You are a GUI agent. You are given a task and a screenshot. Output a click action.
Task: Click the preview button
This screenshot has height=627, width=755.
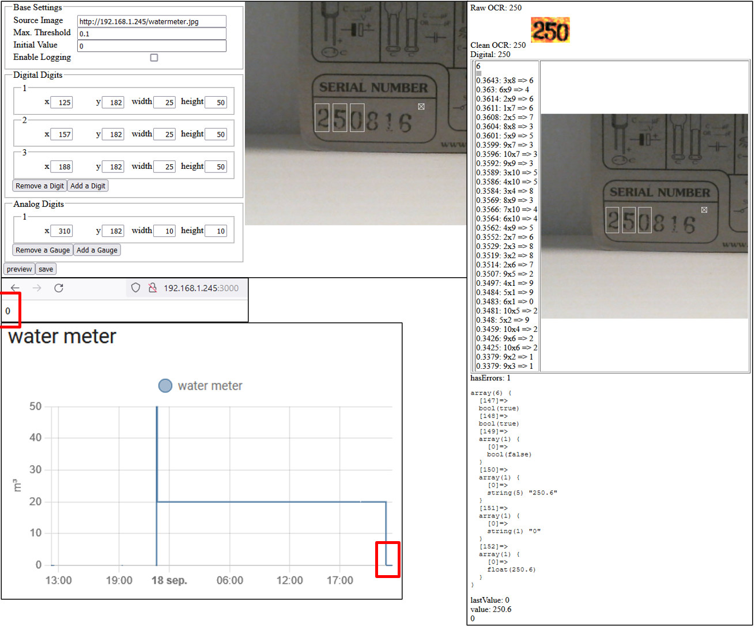[x=19, y=269]
